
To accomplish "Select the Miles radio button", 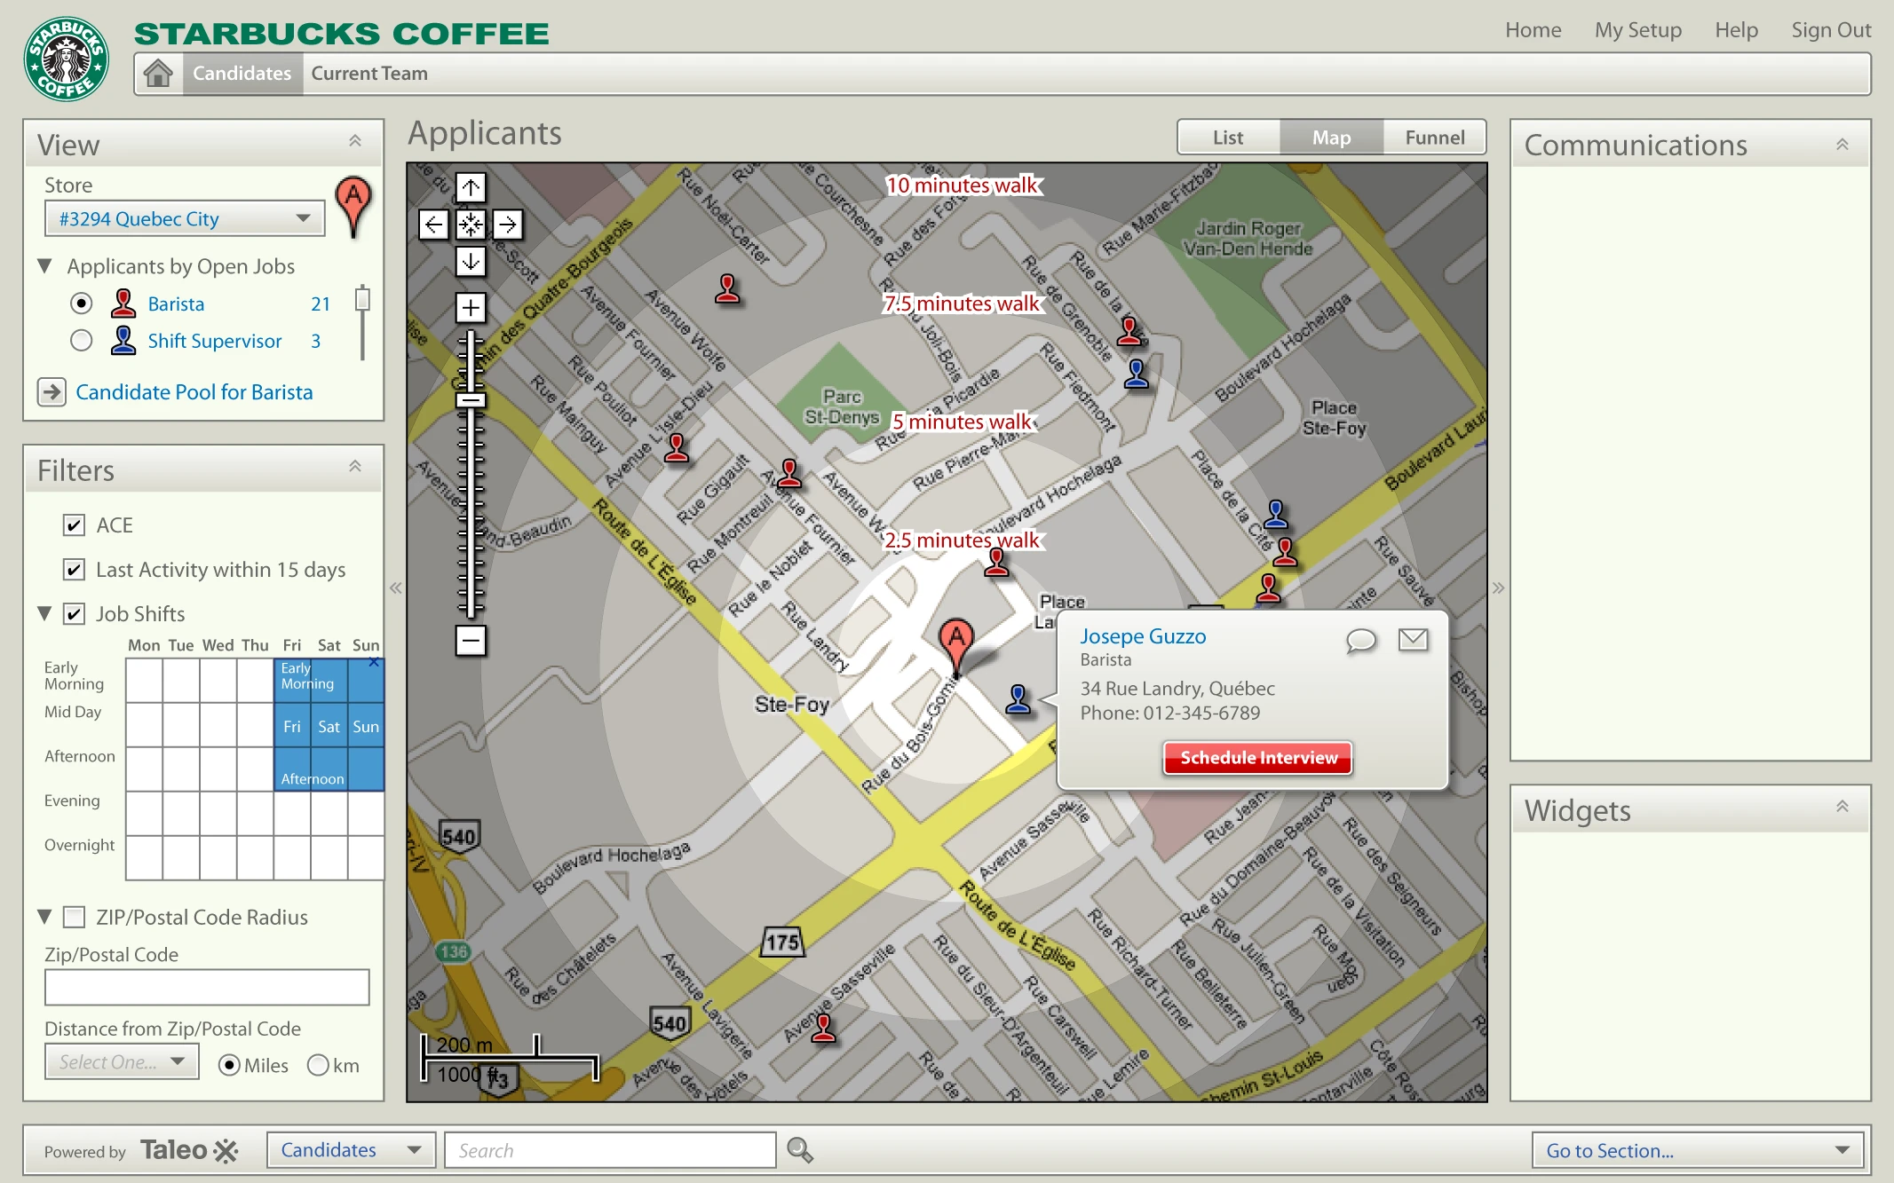I will click(229, 1065).
